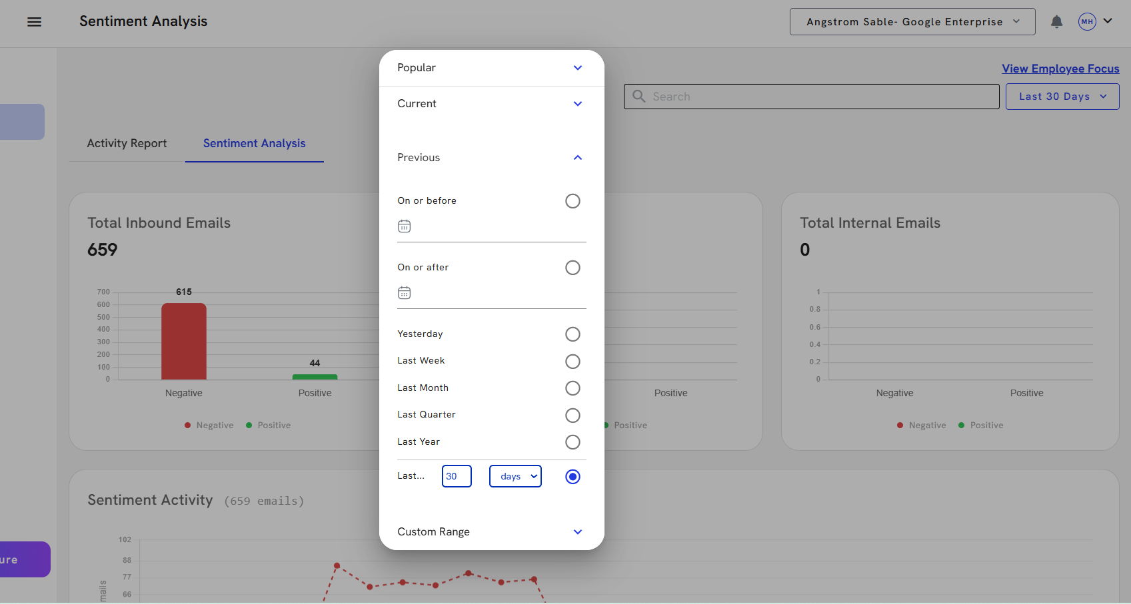Select the Last Month radio button
This screenshot has height=604, width=1131.
point(572,388)
